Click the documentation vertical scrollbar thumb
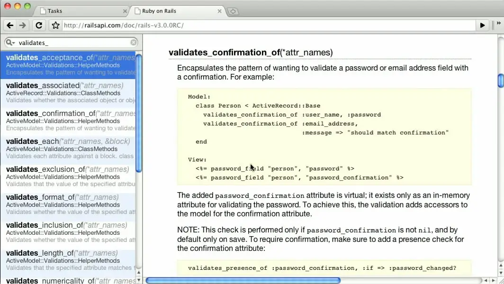Image resolution: width=504 pixels, height=284 pixels. point(501,80)
